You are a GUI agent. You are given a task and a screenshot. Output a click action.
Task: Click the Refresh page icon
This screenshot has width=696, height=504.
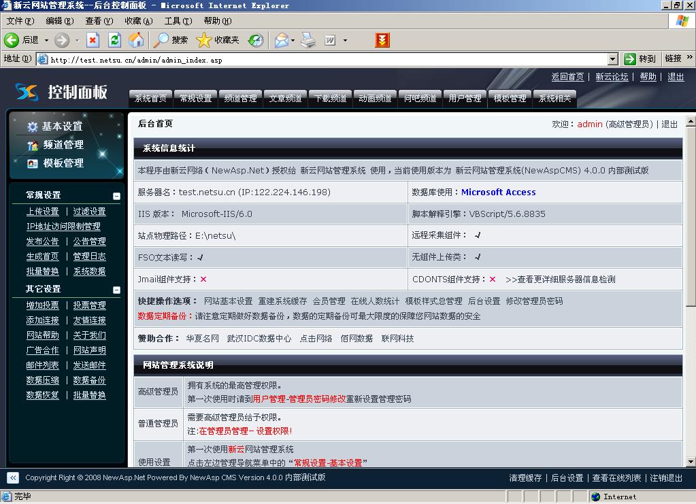pos(114,40)
